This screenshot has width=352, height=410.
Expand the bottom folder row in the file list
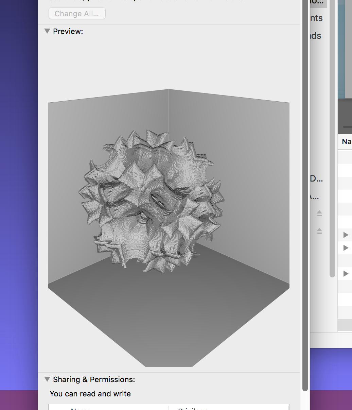click(346, 274)
